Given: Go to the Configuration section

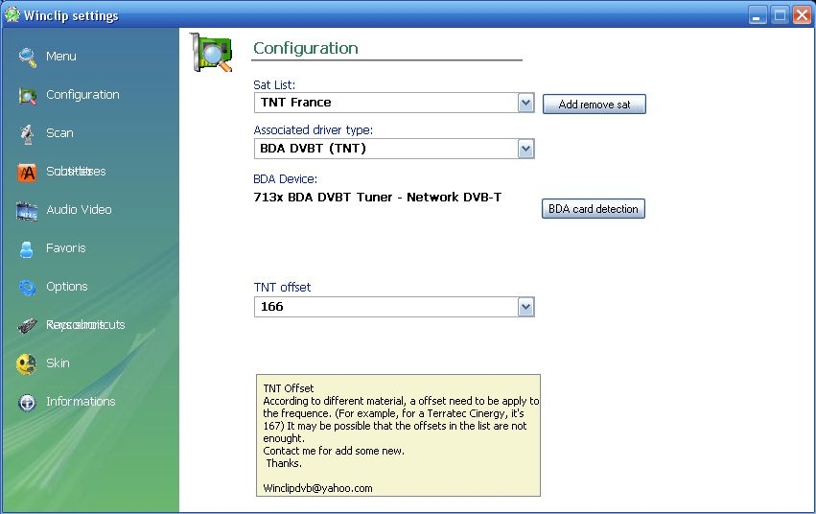Looking at the screenshot, I should [x=82, y=95].
